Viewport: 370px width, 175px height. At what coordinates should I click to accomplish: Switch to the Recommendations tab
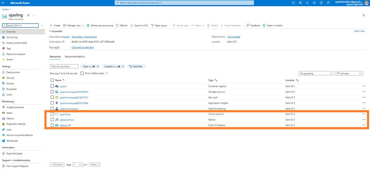(75, 57)
